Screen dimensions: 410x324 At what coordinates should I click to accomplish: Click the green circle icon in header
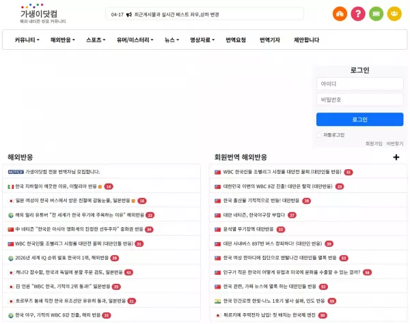pyautogui.click(x=376, y=14)
